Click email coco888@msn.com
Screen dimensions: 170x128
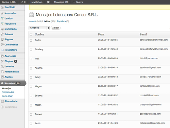click(x=149, y=95)
